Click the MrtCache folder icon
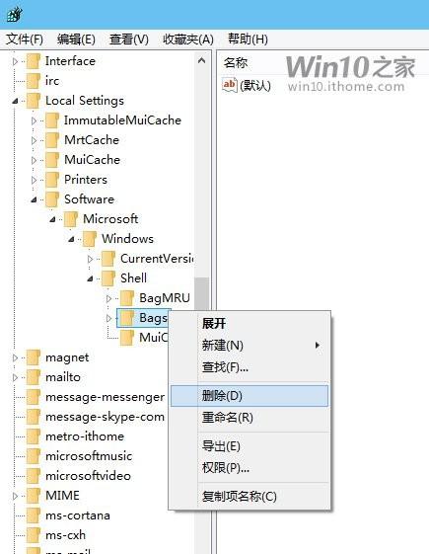Image resolution: width=429 pixels, height=554 pixels. click(52, 140)
